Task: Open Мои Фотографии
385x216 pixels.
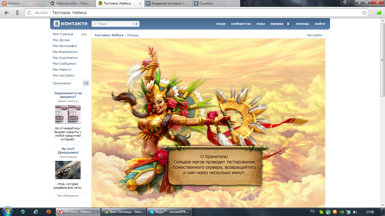Action: pos(65,46)
